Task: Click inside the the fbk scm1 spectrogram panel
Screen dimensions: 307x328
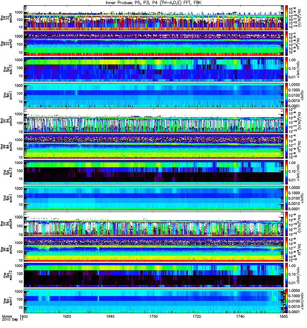Action: 153,301
